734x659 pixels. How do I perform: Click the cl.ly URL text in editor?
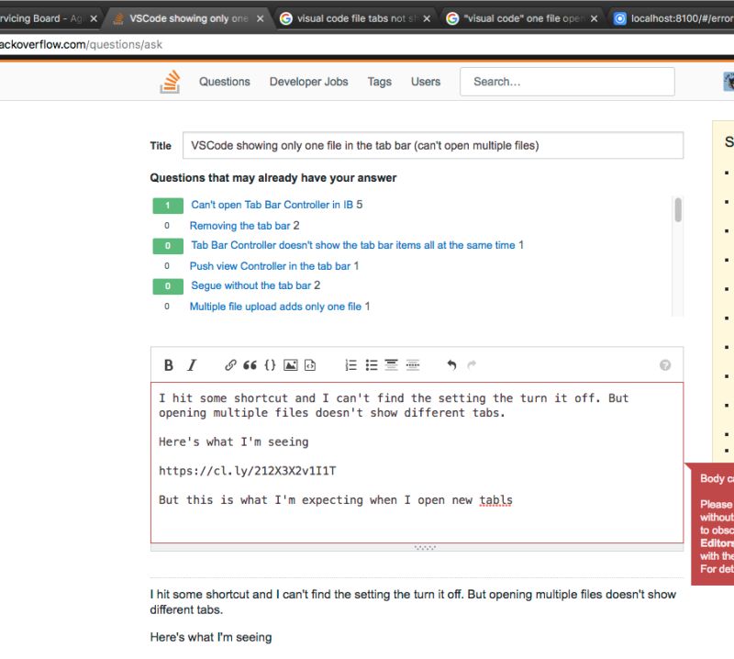pos(247,471)
